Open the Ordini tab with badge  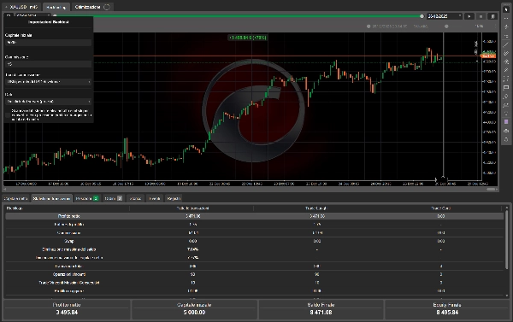[113, 198]
